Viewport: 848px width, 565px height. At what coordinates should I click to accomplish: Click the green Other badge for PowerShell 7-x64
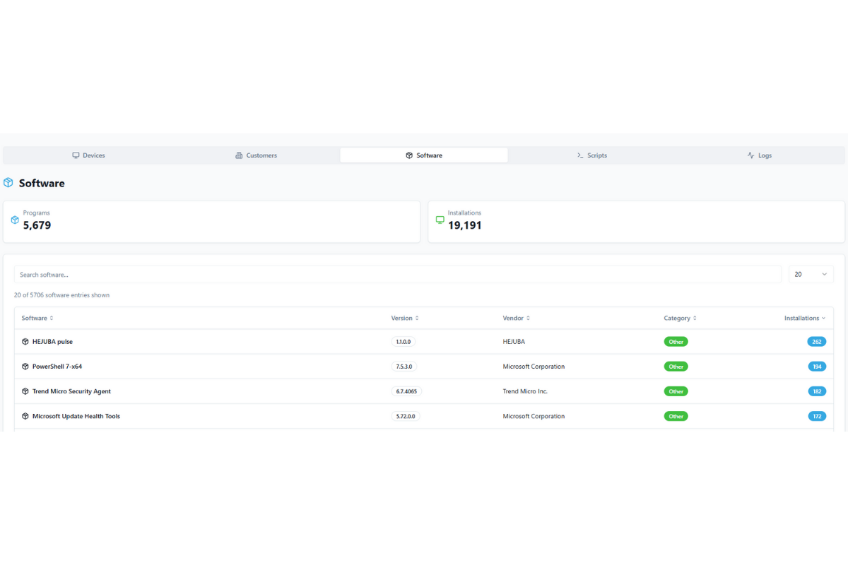[x=676, y=367]
